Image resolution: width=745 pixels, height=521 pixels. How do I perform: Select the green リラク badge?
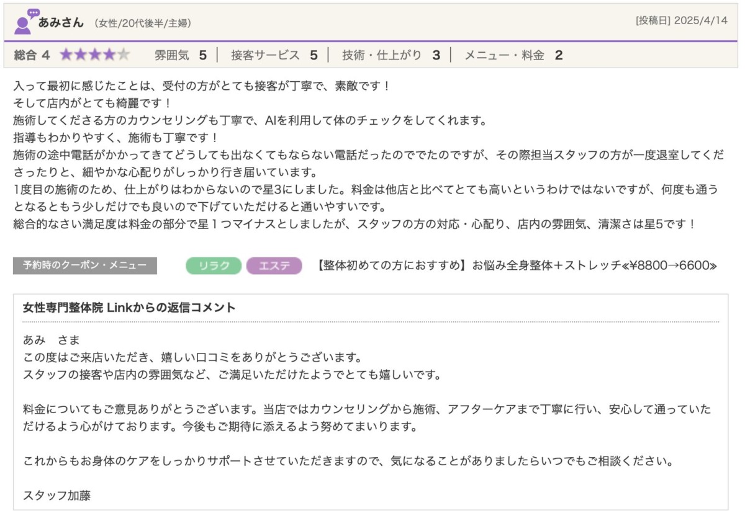tap(213, 266)
